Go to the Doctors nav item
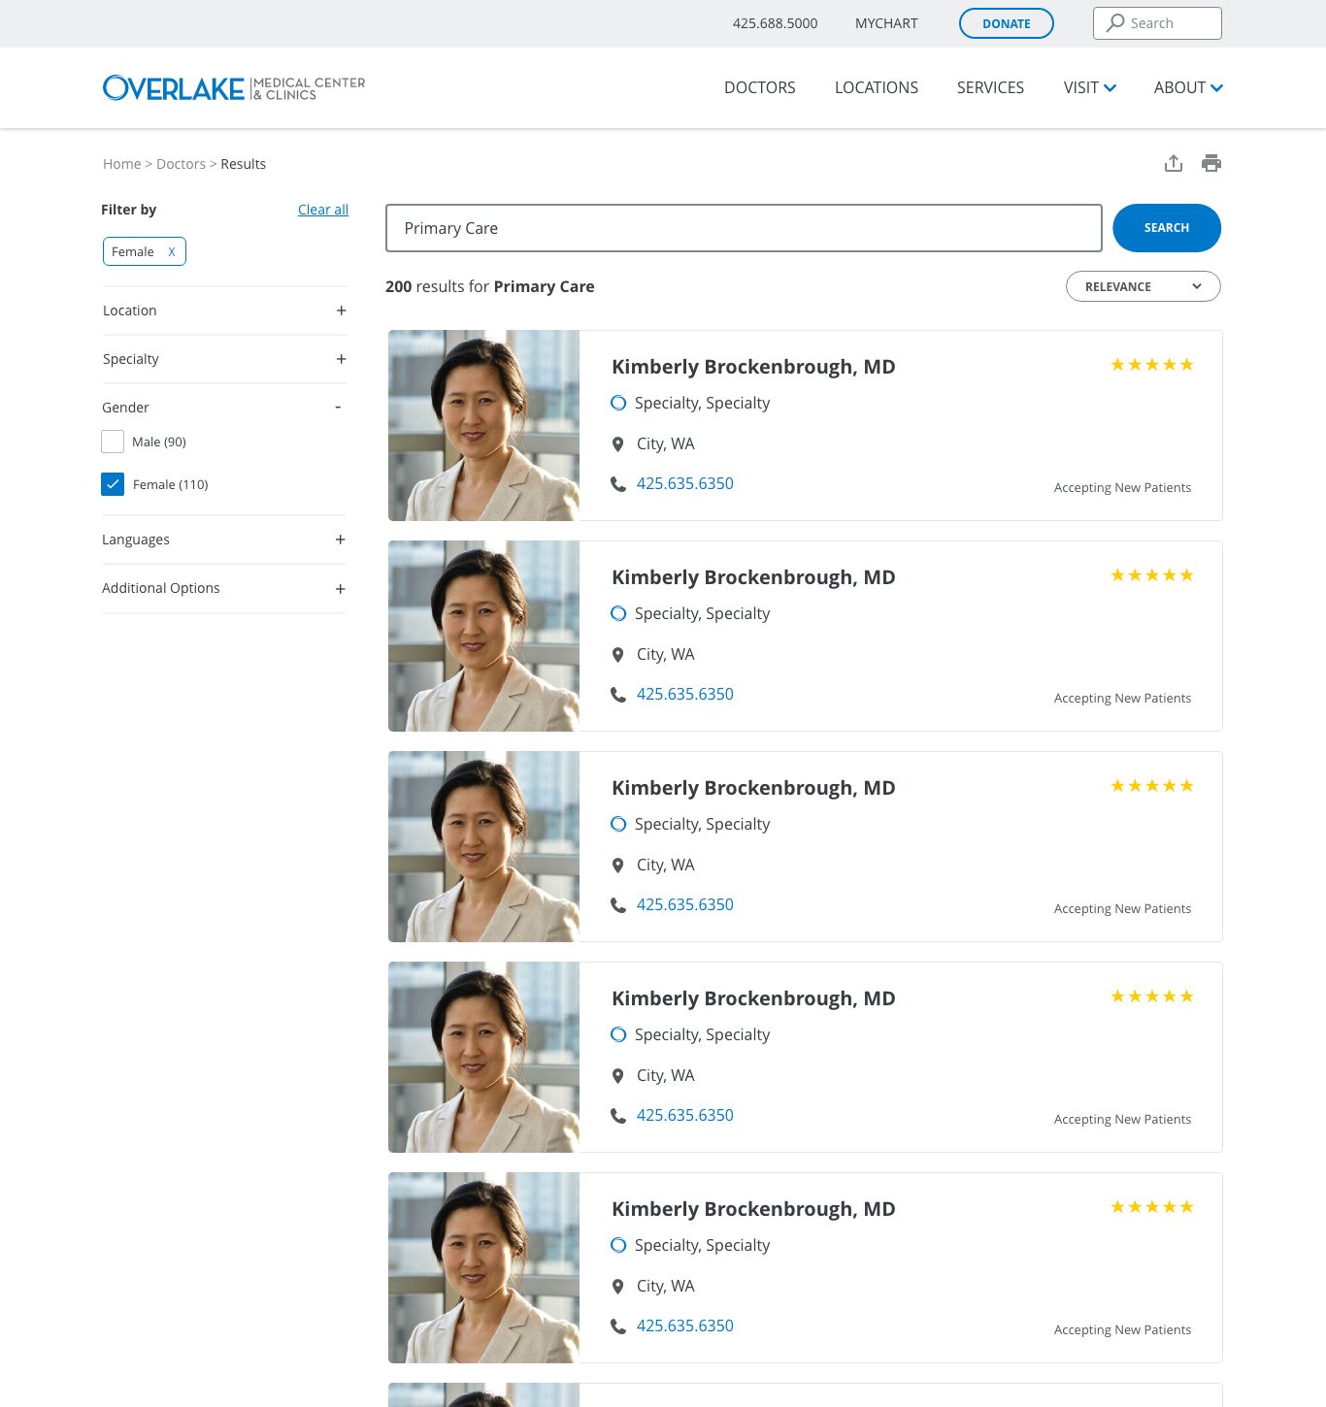Screen dimensions: 1326x1407 click(x=759, y=87)
